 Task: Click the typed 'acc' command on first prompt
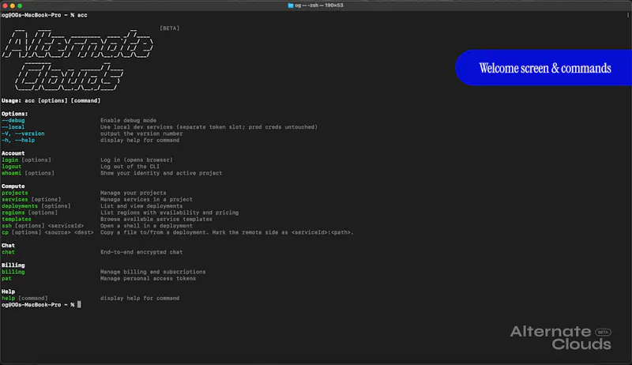pos(82,15)
